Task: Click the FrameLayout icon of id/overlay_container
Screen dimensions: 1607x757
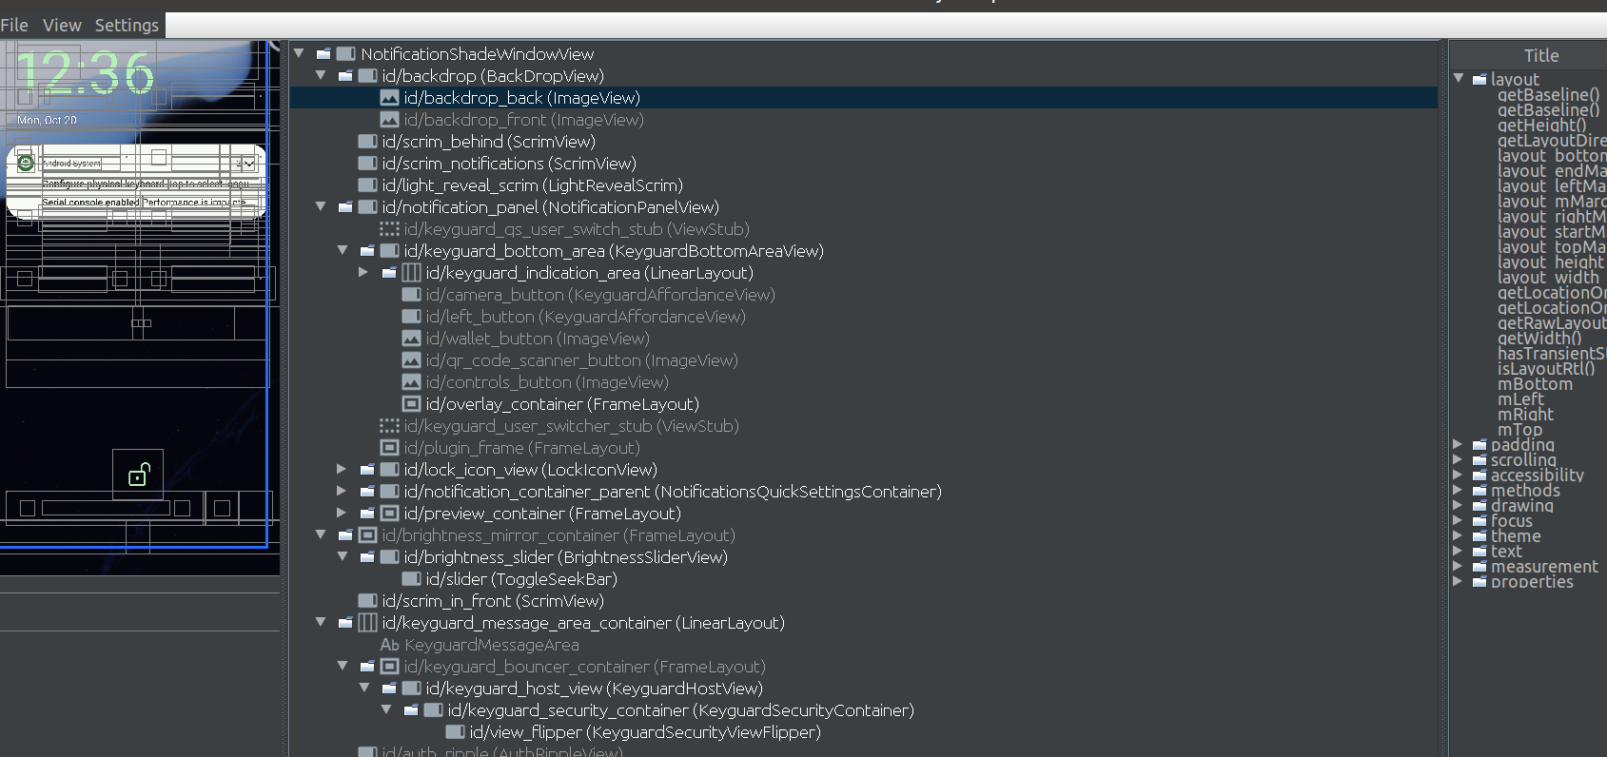Action: pyautogui.click(x=411, y=404)
